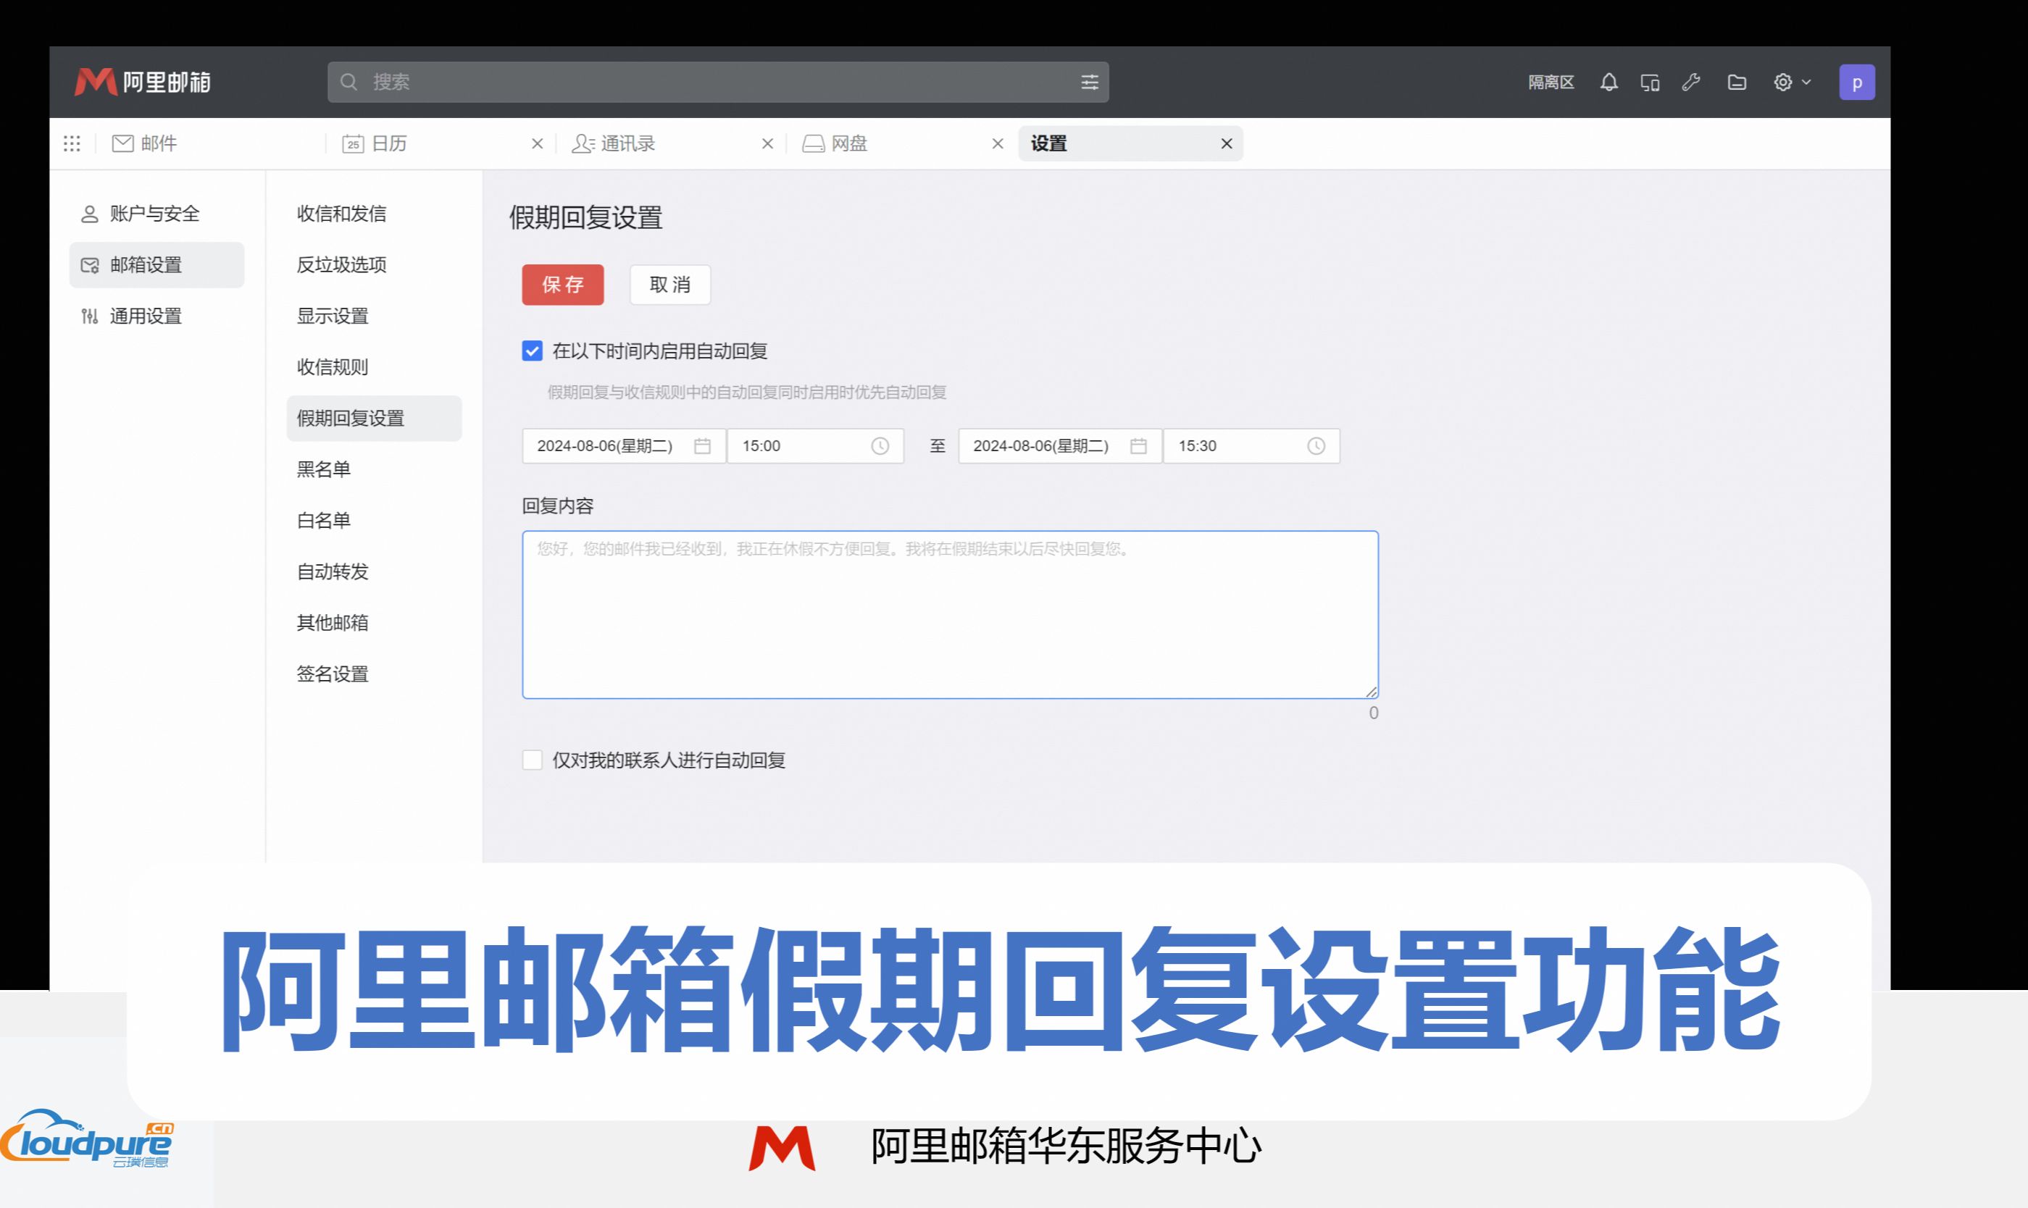Click the 阿里邮箱 logo
This screenshot has height=1208, width=2028.
[143, 83]
